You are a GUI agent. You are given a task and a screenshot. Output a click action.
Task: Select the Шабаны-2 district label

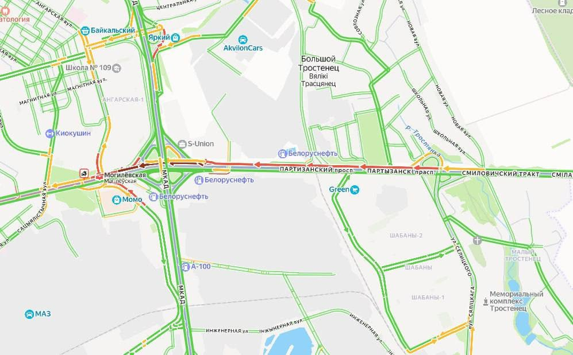tap(406, 236)
